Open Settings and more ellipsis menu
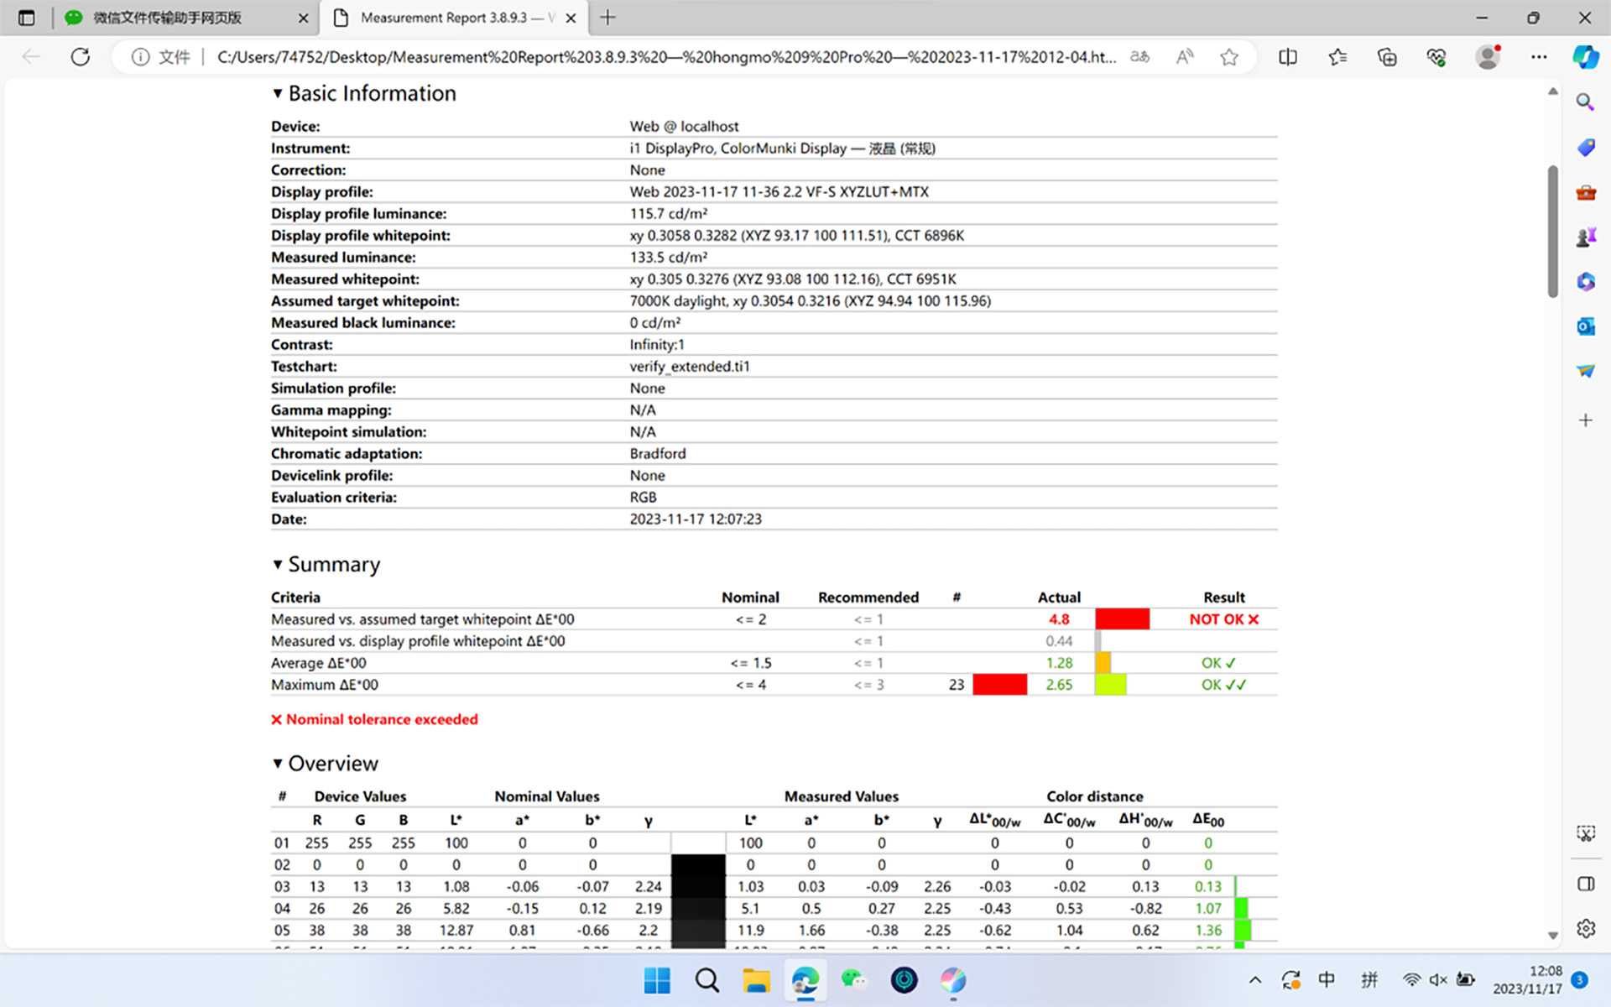Screen dimensions: 1611x1007 (x=1538, y=57)
